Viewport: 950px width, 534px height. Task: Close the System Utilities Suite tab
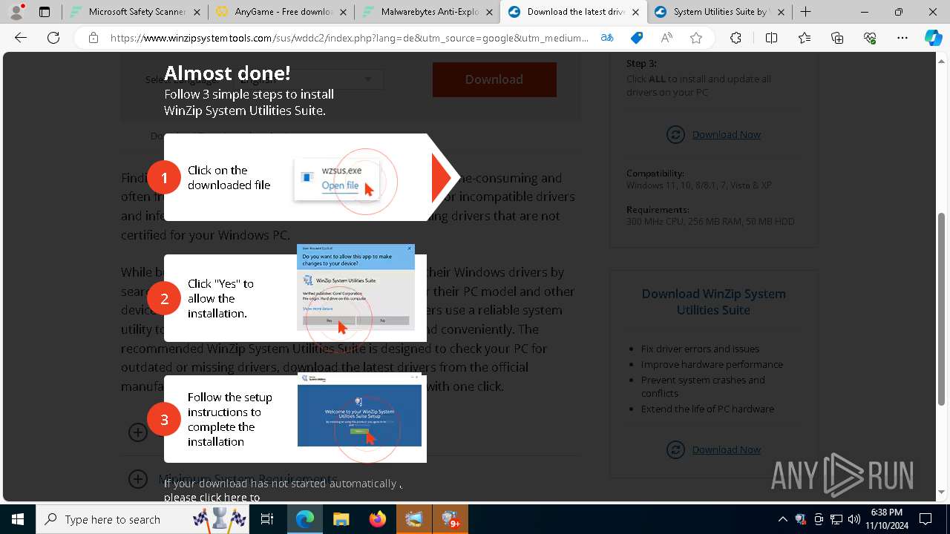[781, 12]
